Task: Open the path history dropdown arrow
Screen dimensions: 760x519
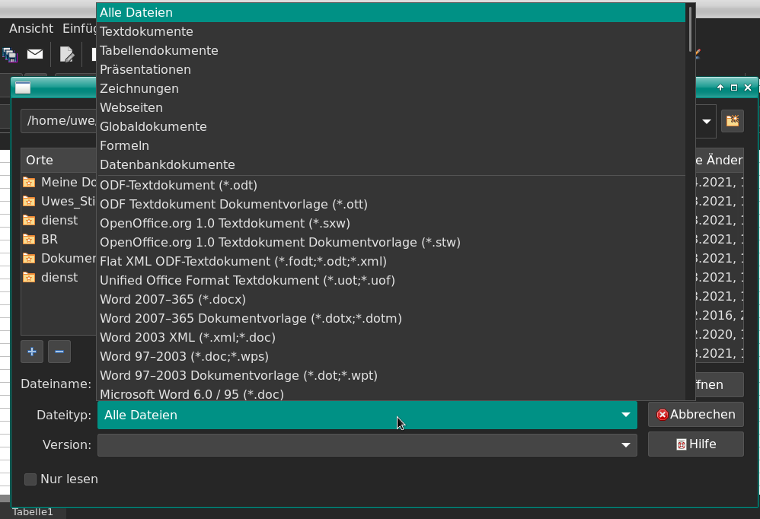Action: (x=706, y=121)
